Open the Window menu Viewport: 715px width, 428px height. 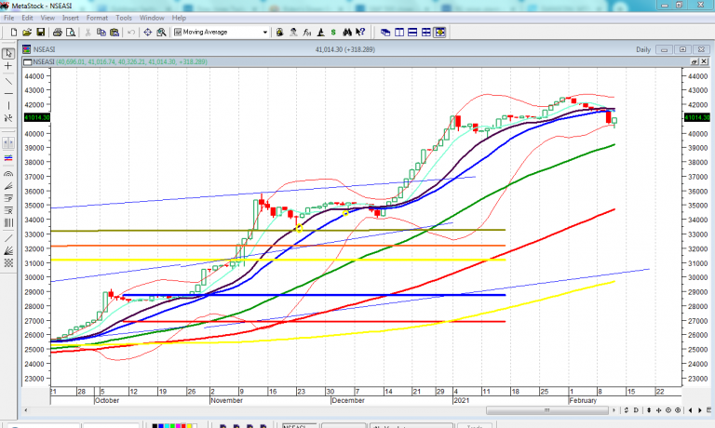[x=152, y=18]
